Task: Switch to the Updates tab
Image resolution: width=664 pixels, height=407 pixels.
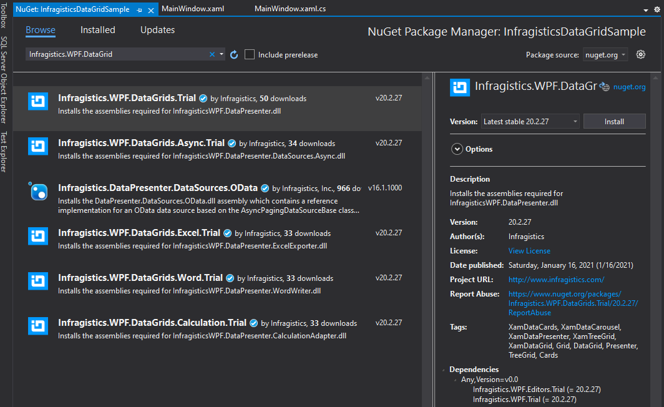Action: [157, 30]
